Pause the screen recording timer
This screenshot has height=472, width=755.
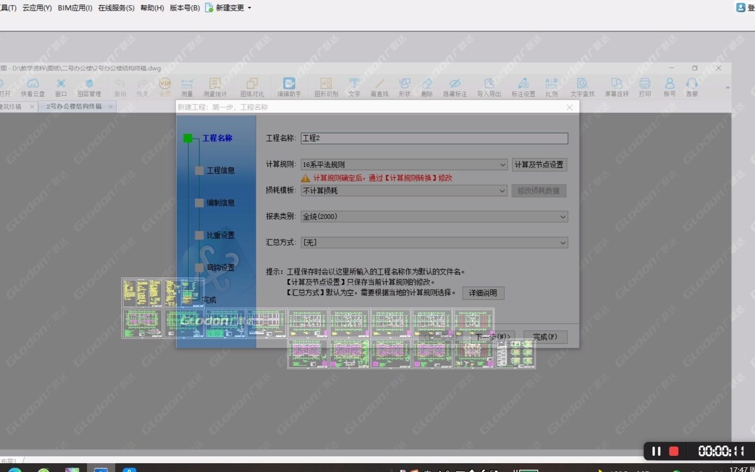tap(656, 451)
